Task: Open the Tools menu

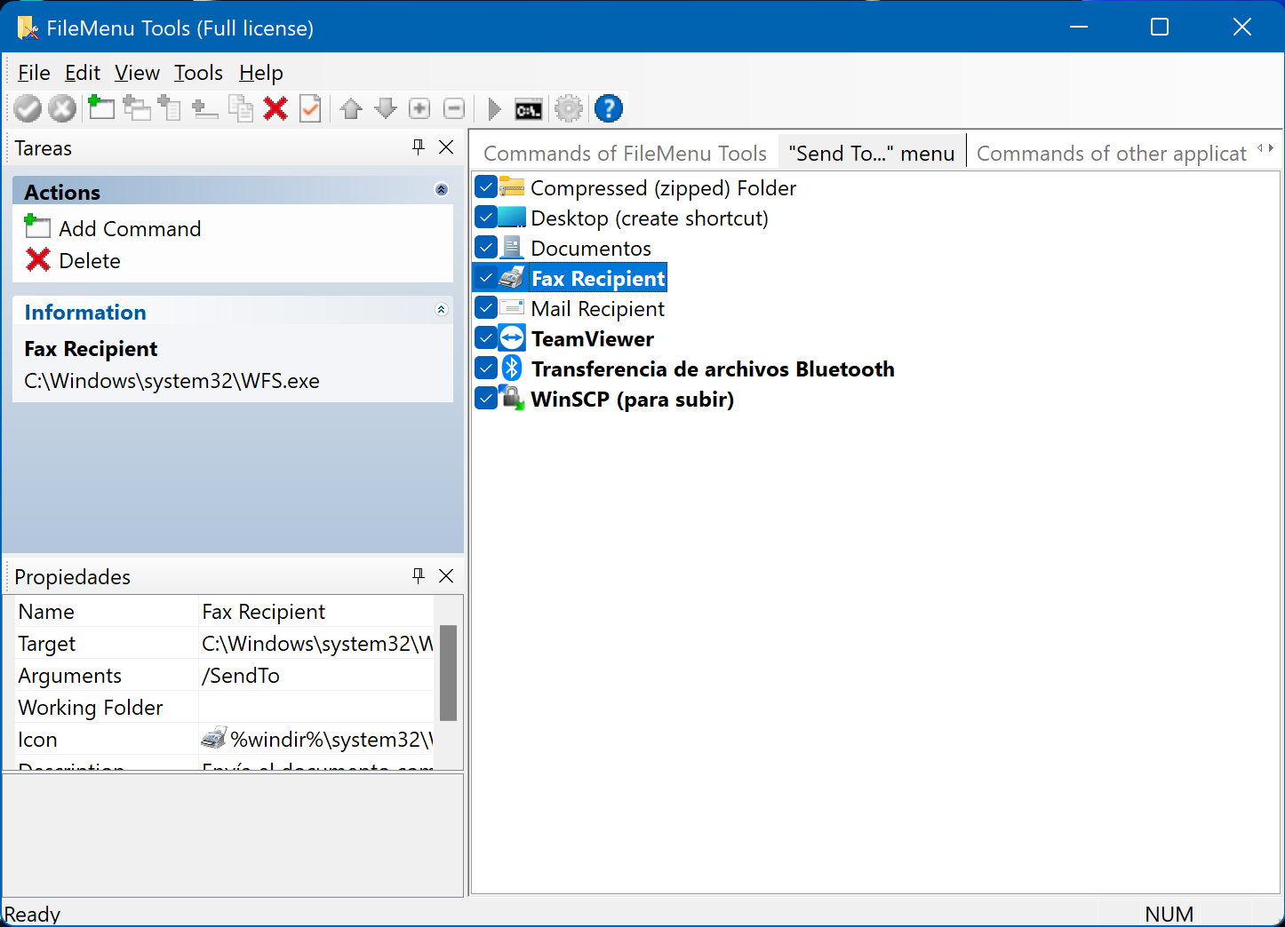Action: point(198,73)
